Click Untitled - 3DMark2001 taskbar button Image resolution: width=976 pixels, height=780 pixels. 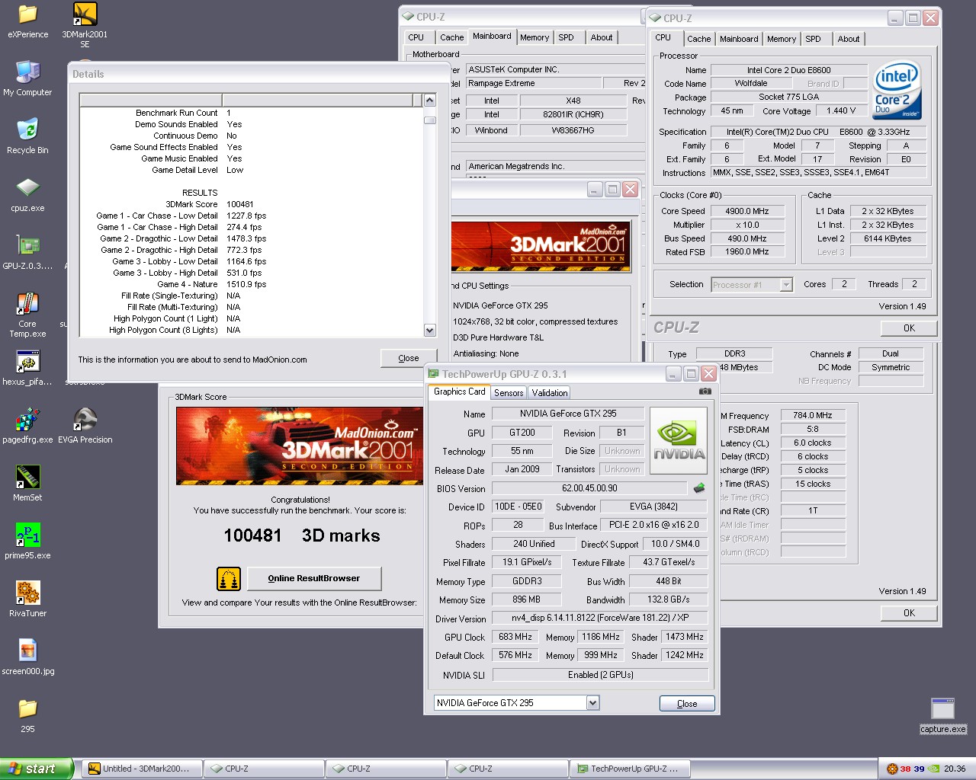coord(143,769)
